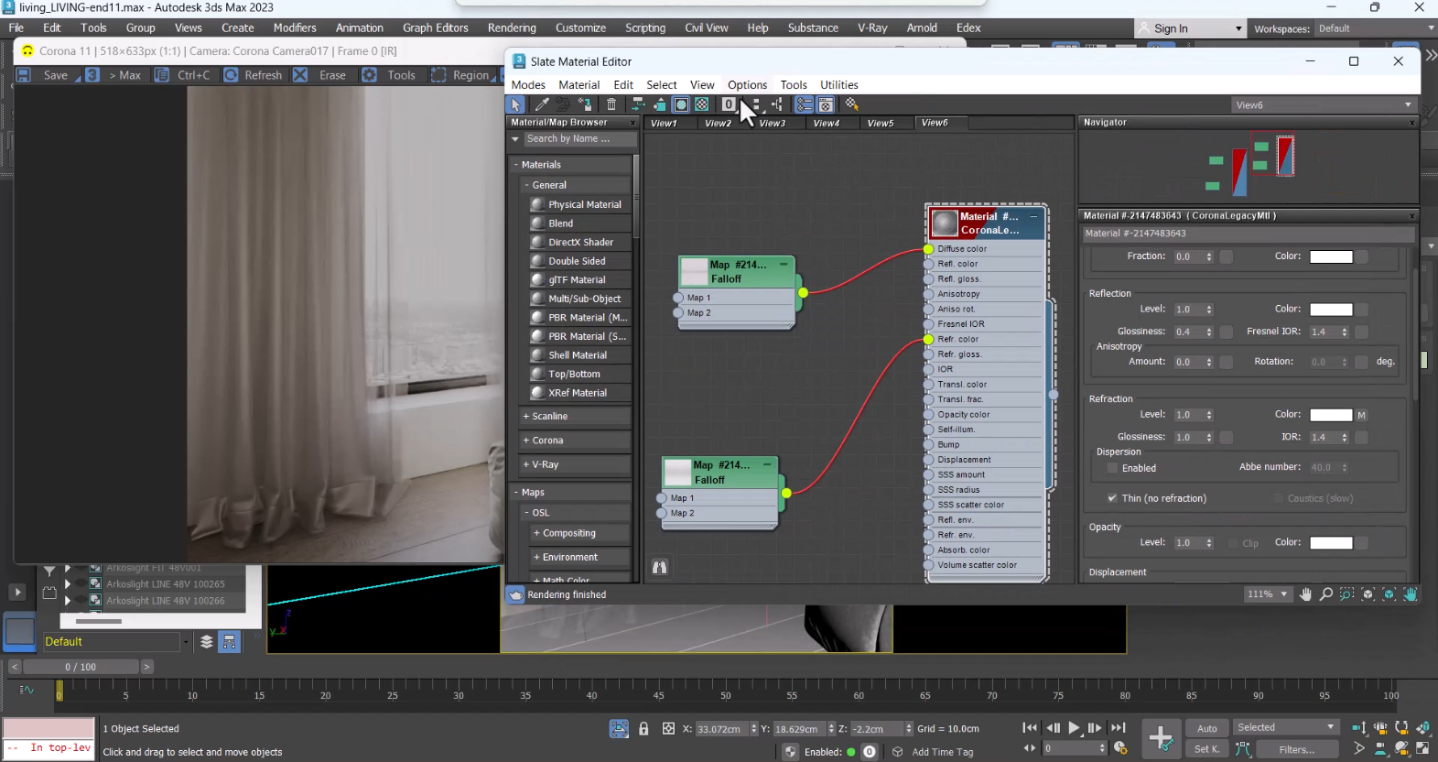Toggle map button beside Reflection Glossiness
The image size is (1438, 762).
pos(1227,332)
